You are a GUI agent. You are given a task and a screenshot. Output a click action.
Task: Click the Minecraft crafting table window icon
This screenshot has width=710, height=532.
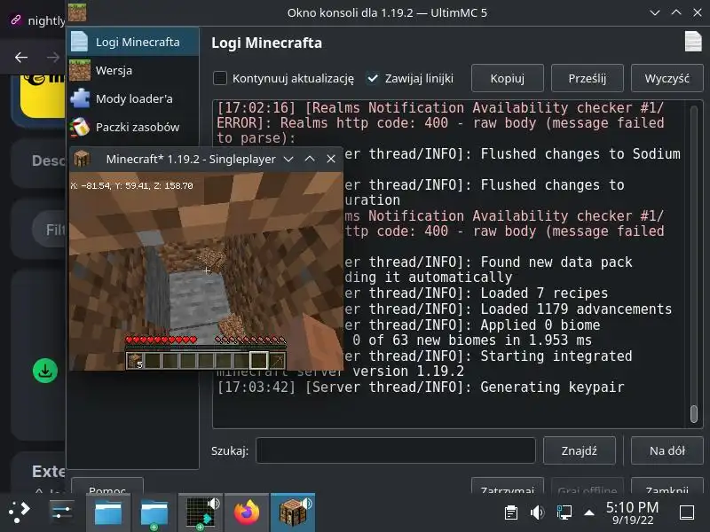[82, 159]
